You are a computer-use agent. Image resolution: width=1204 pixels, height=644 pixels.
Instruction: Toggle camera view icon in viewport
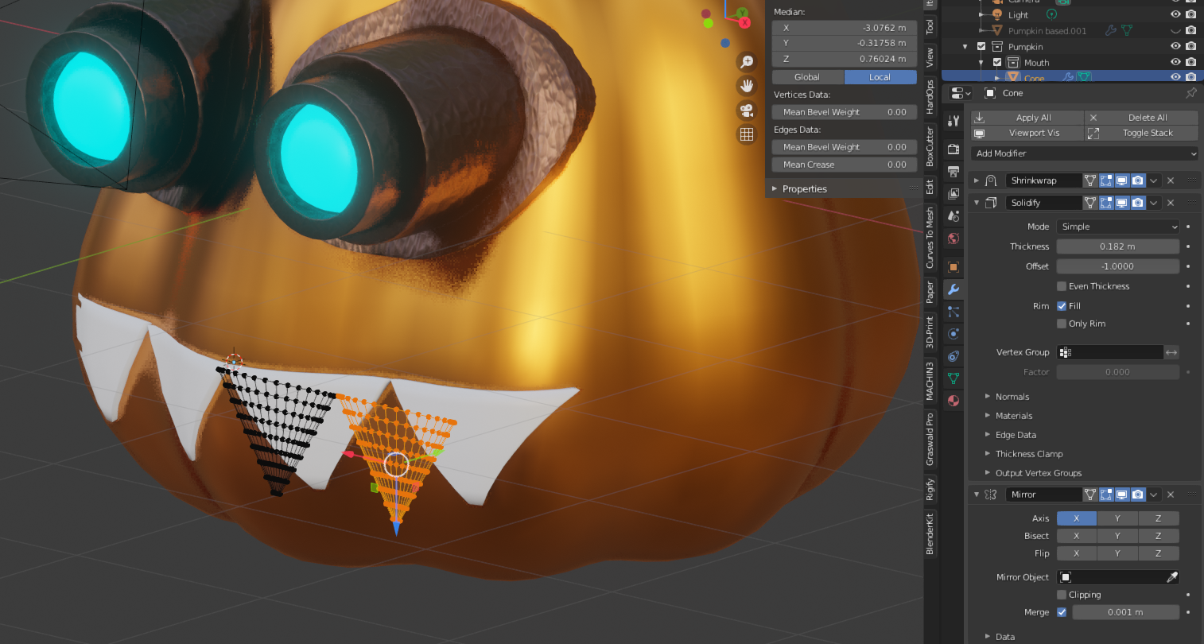pyautogui.click(x=747, y=110)
